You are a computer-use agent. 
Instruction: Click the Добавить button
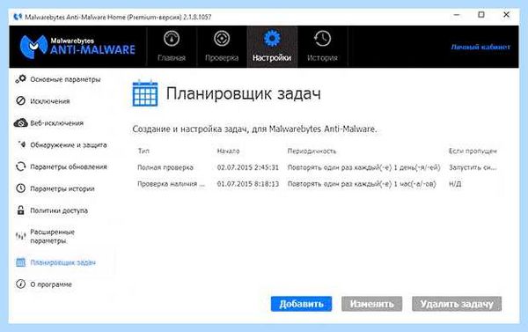pyautogui.click(x=301, y=304)
